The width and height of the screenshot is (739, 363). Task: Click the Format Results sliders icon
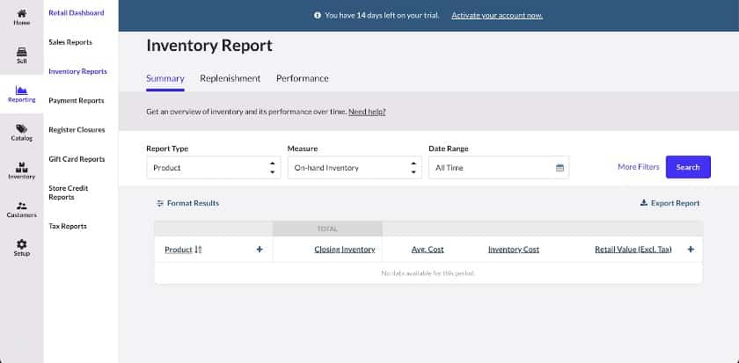(160, 203)
